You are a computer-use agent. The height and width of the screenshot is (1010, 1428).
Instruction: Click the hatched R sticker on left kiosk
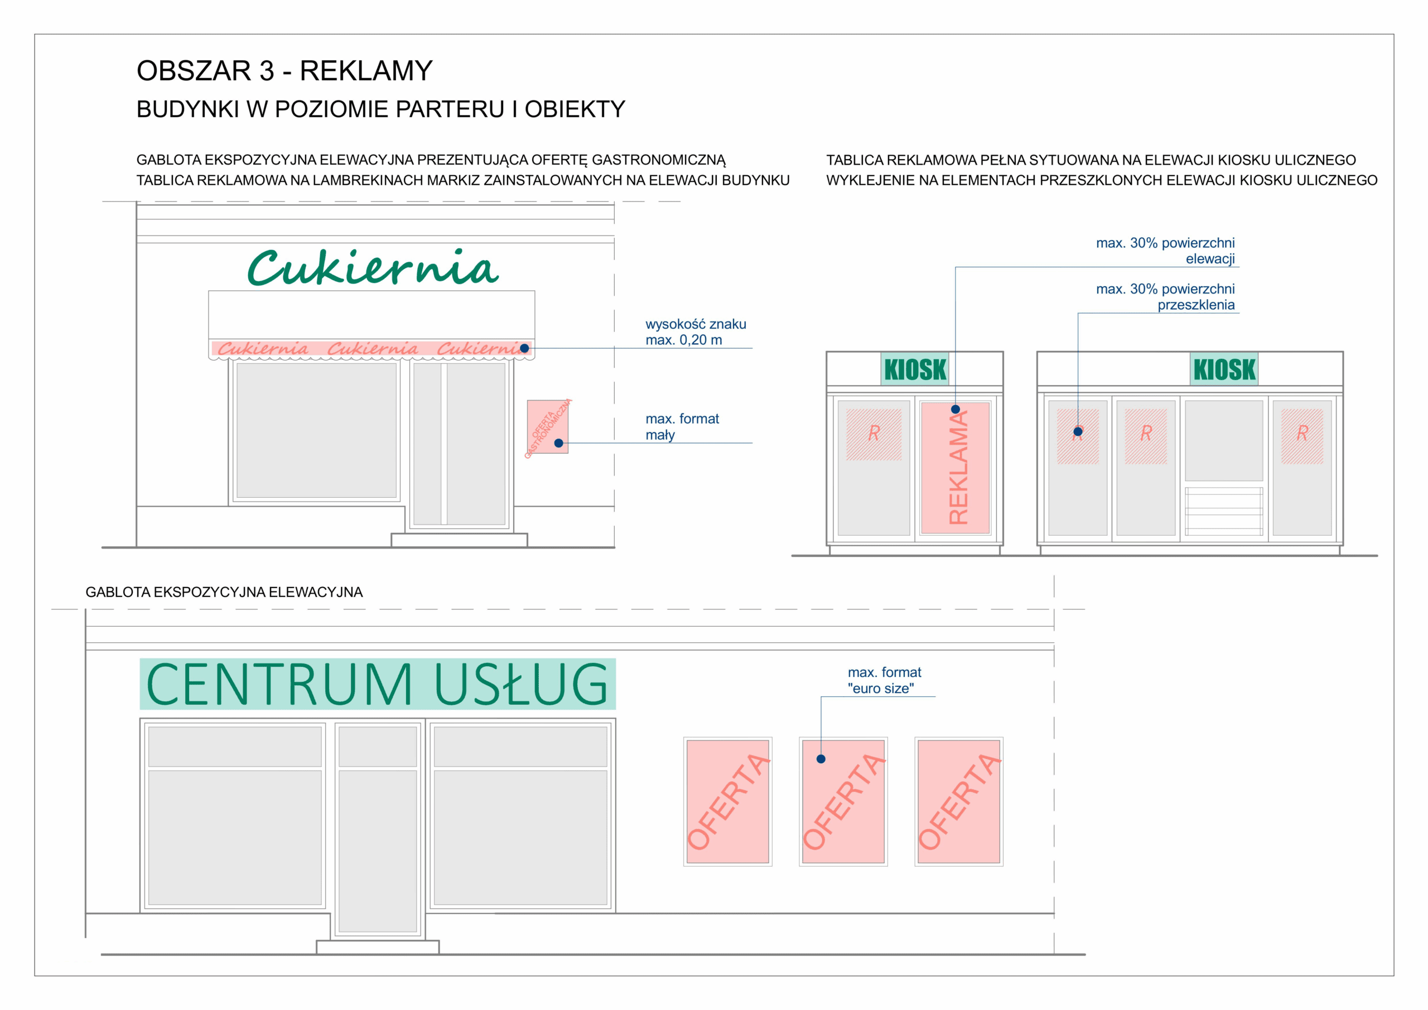tap(873, 434)
